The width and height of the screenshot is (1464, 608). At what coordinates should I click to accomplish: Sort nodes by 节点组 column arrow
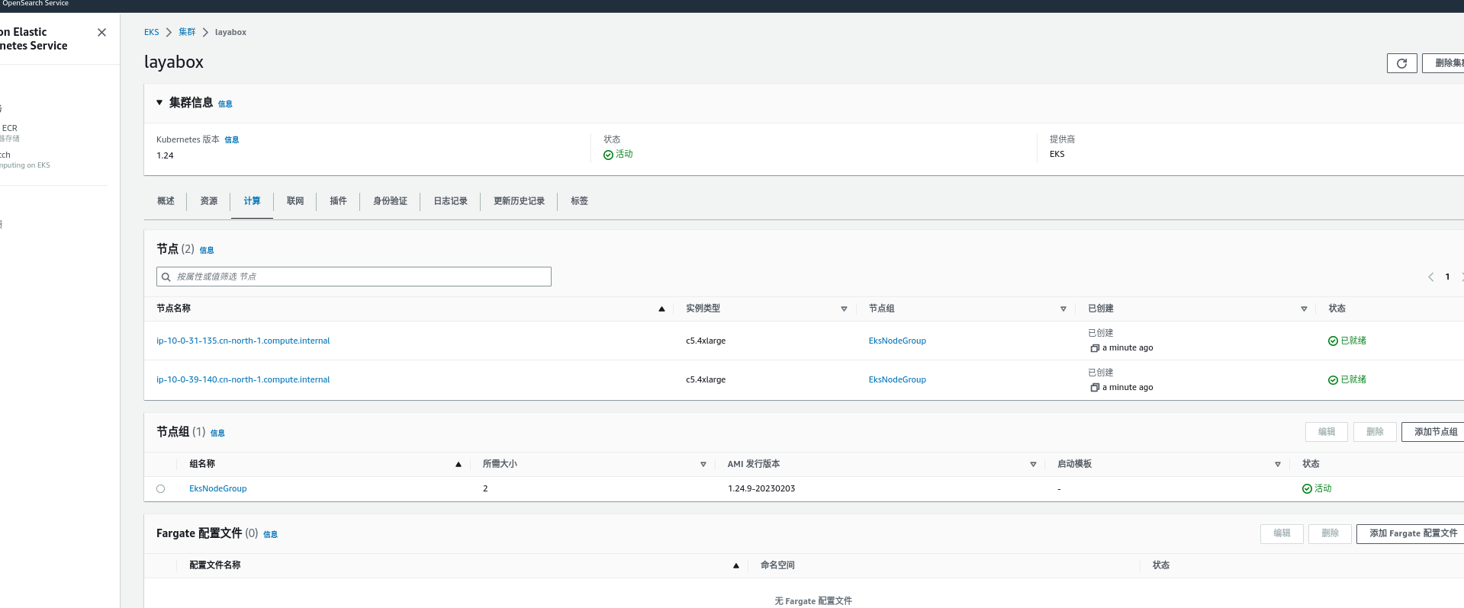point(1063,309)
